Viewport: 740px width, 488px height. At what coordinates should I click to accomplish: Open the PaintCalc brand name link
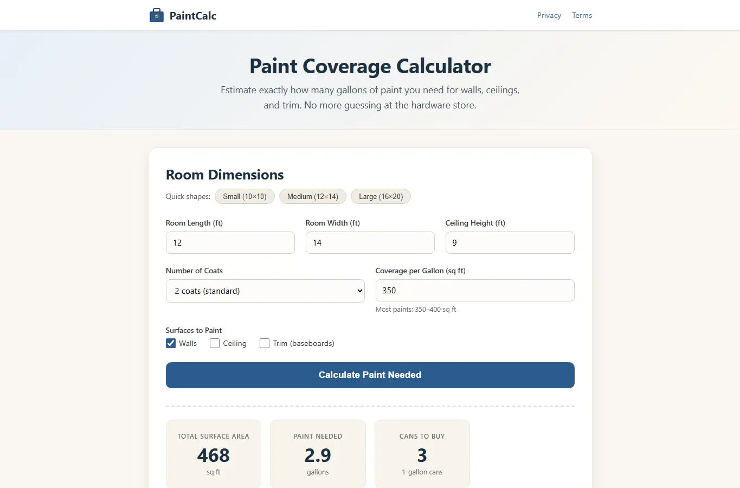(x=193, y=16)
